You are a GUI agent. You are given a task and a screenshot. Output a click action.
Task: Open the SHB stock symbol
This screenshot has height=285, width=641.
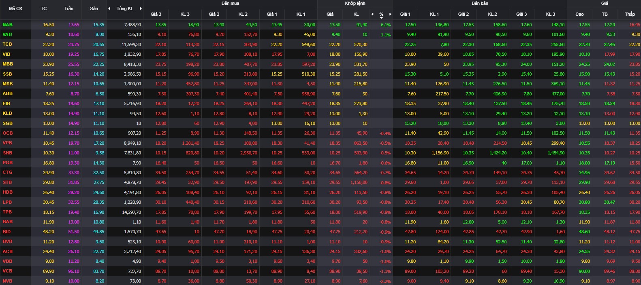pyautogui.click(x=7, y=153)
